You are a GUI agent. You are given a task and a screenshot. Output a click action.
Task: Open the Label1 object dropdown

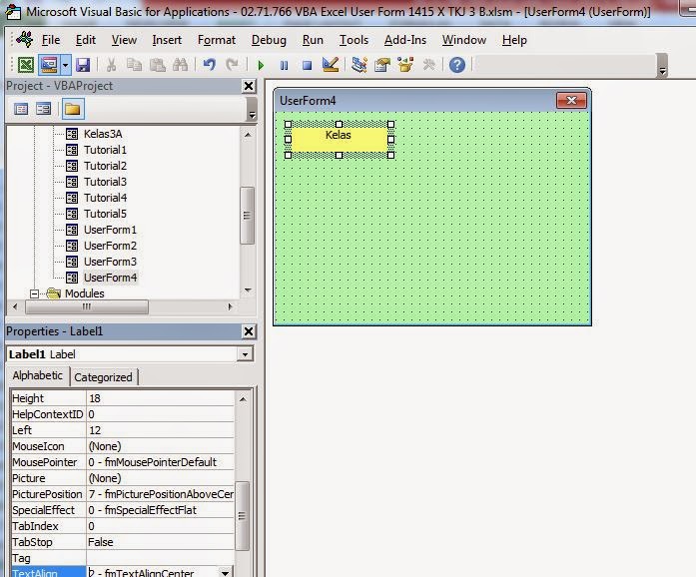245,354
